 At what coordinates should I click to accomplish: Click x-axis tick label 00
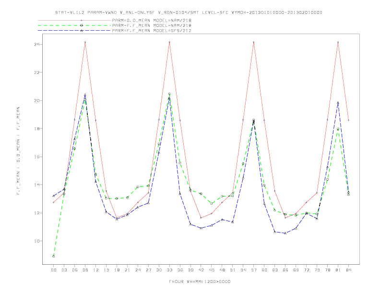click(x=54, y=270)
